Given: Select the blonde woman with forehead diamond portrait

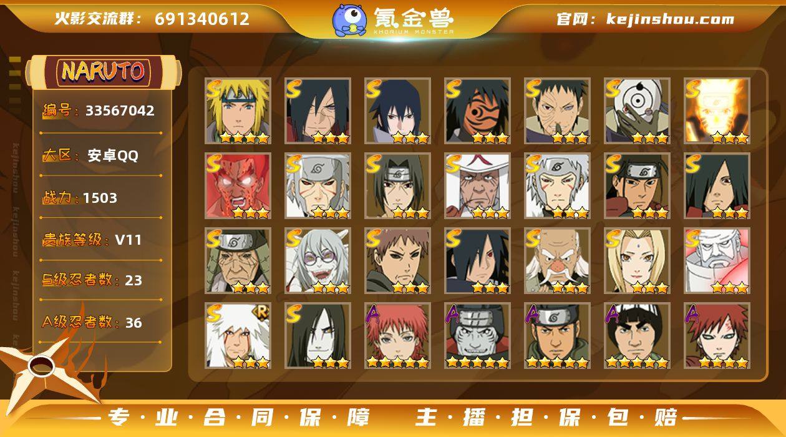Looking at the screenshot, I should [x=637, y=260].
